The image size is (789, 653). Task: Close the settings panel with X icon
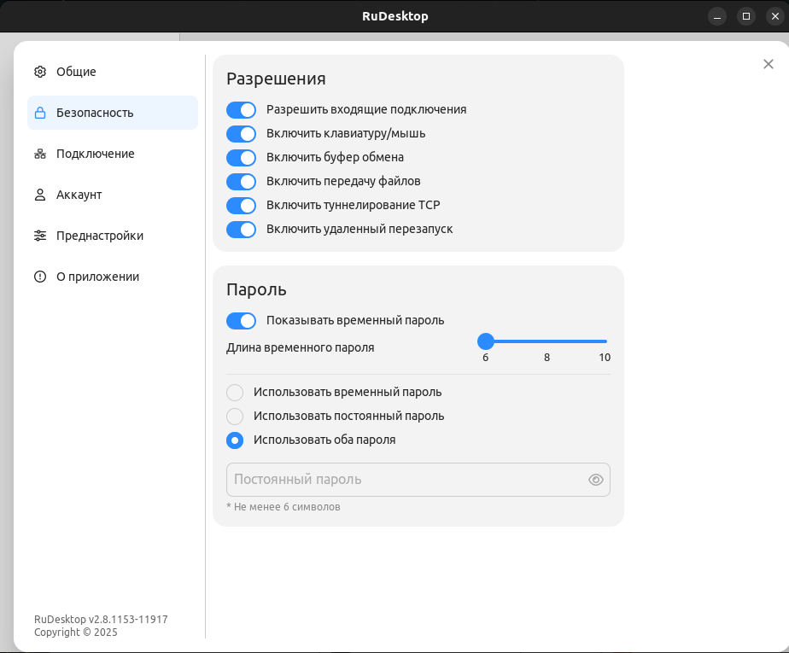click(769, 64)
